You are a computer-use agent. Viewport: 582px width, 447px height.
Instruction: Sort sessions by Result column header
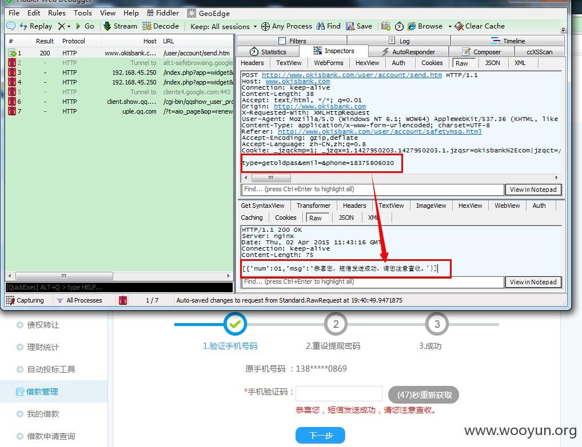coord(45,41)
